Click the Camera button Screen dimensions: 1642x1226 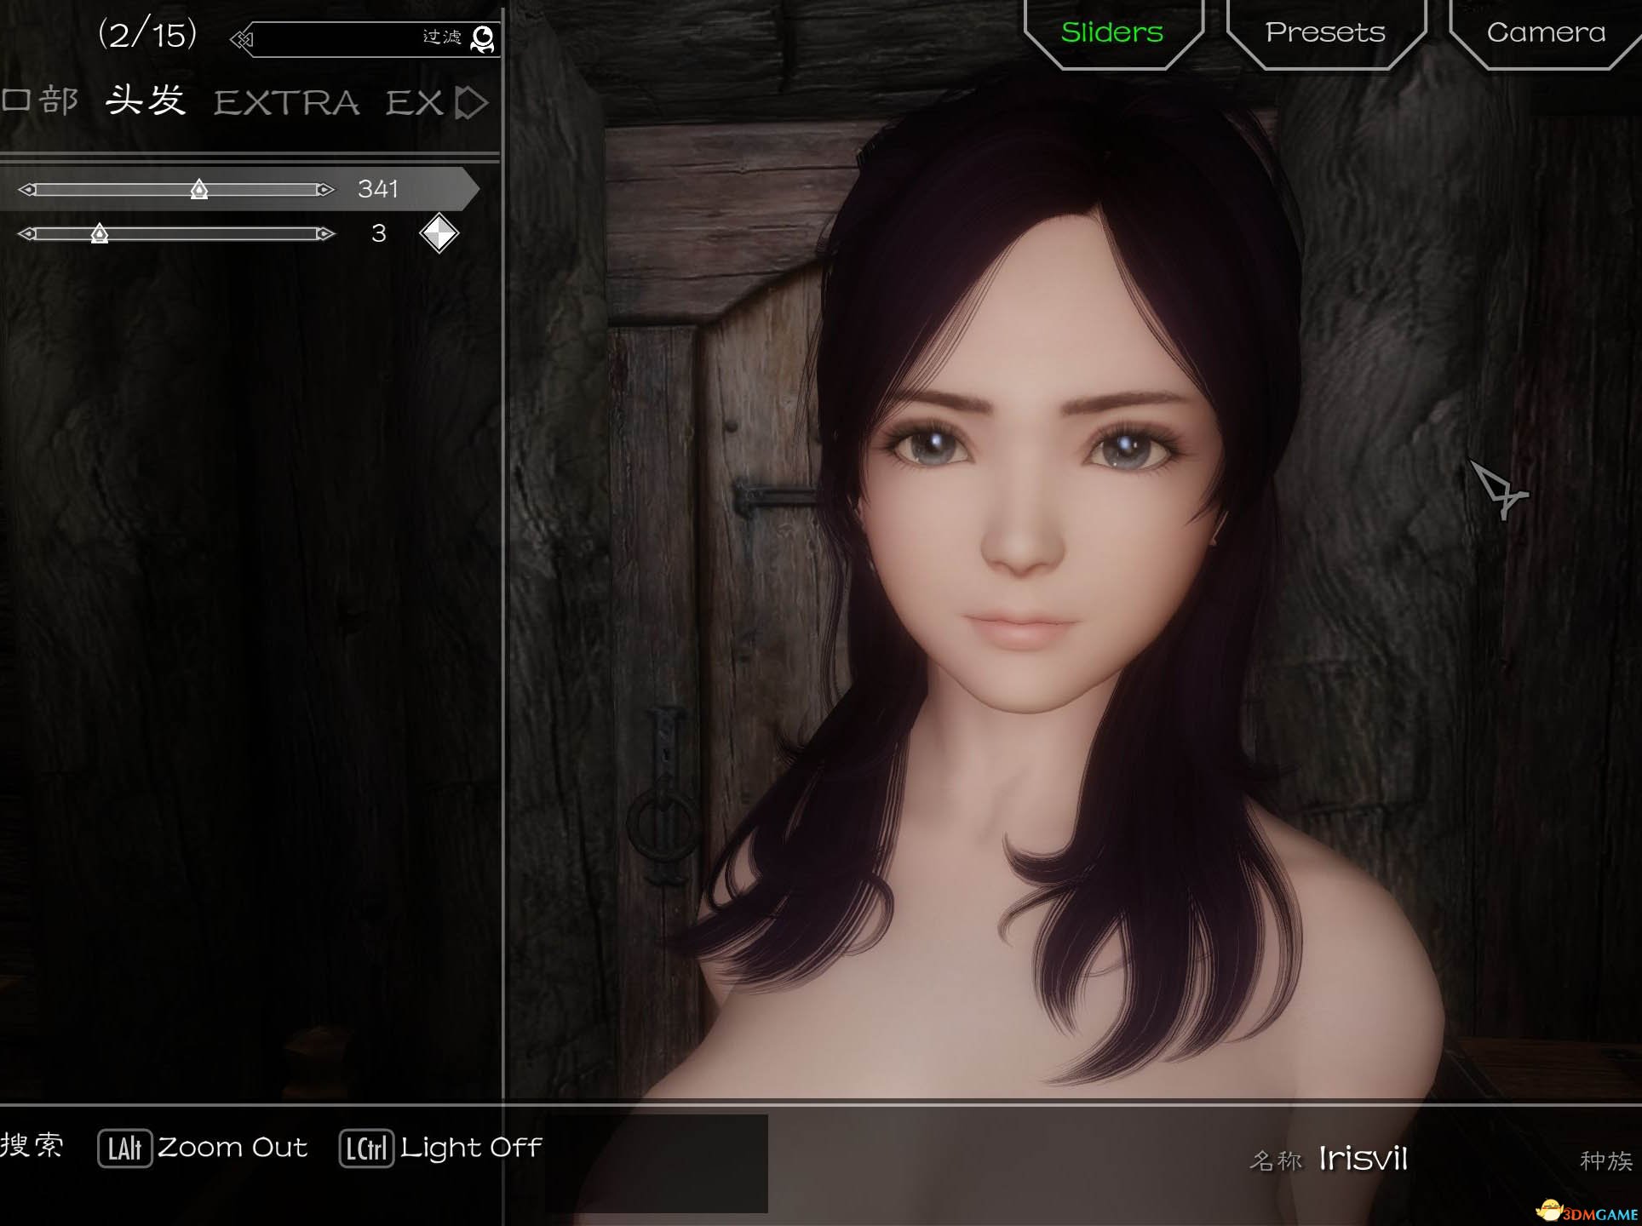[1546, 32]
